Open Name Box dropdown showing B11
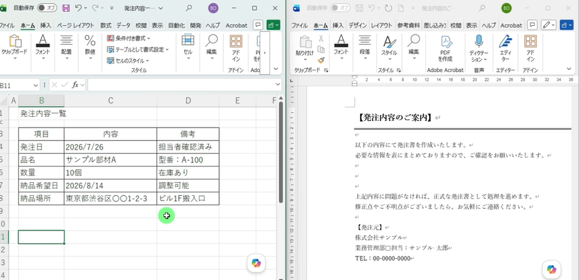 point(36,85)
